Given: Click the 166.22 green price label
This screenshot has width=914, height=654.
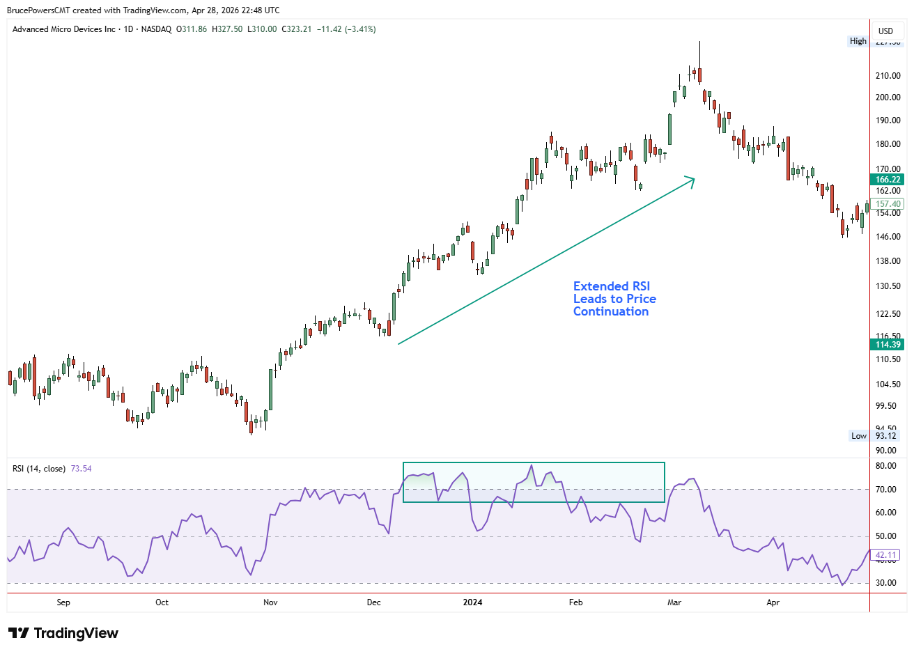Looking at the screenshot, I should pos(888,180).
